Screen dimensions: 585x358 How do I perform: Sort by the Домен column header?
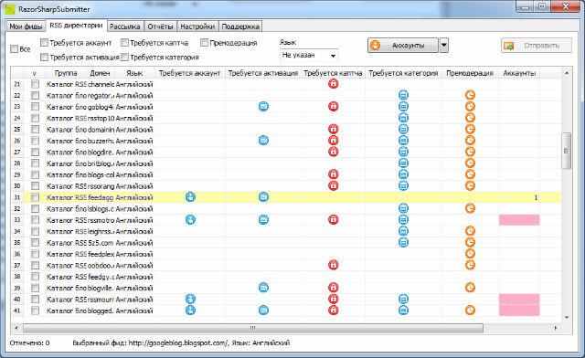[x=100, y=73]
